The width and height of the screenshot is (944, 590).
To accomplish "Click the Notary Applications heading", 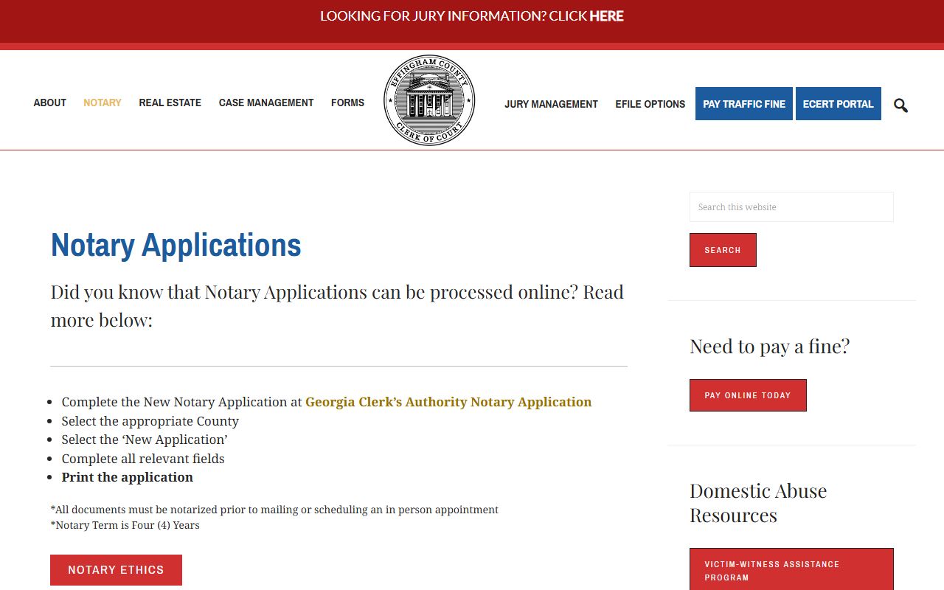I will (x=176, y=245).
